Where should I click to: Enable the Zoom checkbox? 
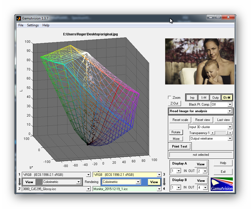[170, 98]
